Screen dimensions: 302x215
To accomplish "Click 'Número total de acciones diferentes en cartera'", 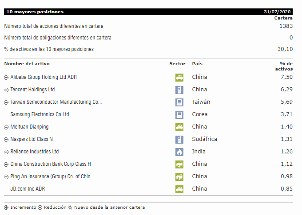I will coord(54,26).
